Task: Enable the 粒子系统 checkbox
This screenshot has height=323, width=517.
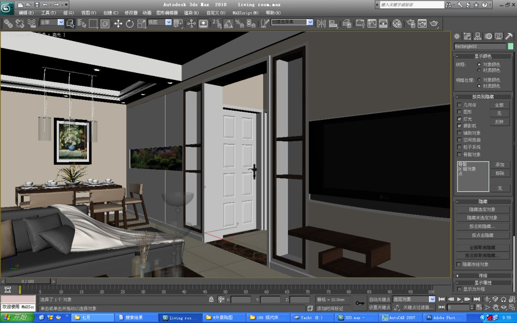Action: 459,147
